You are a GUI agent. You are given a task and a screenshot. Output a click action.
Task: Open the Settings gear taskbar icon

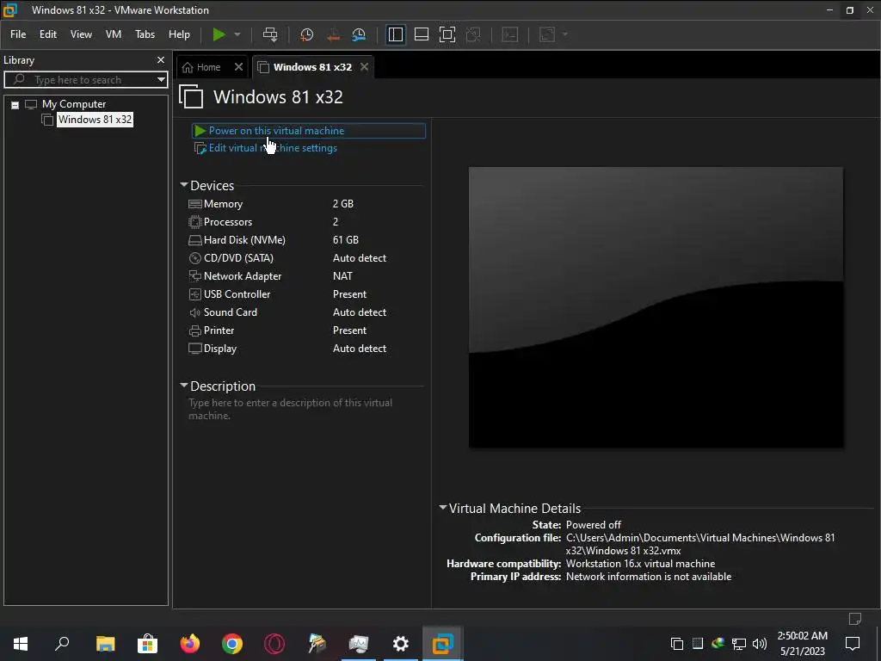click(x=401, y=643)
